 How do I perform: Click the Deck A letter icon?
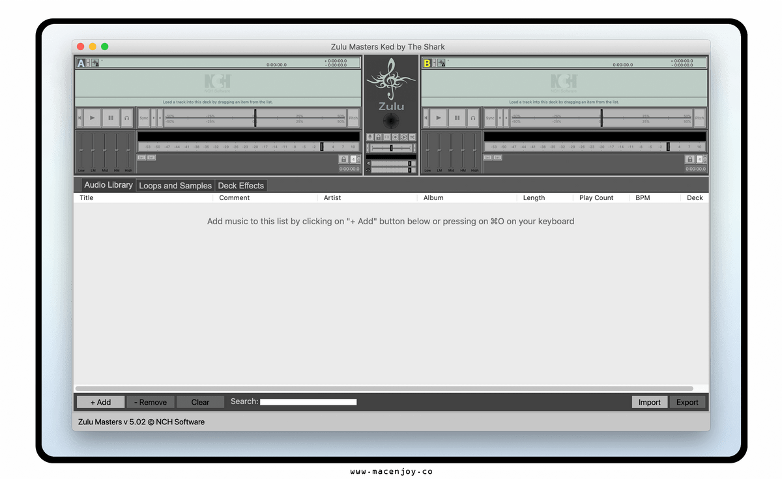tap(81, 63)
